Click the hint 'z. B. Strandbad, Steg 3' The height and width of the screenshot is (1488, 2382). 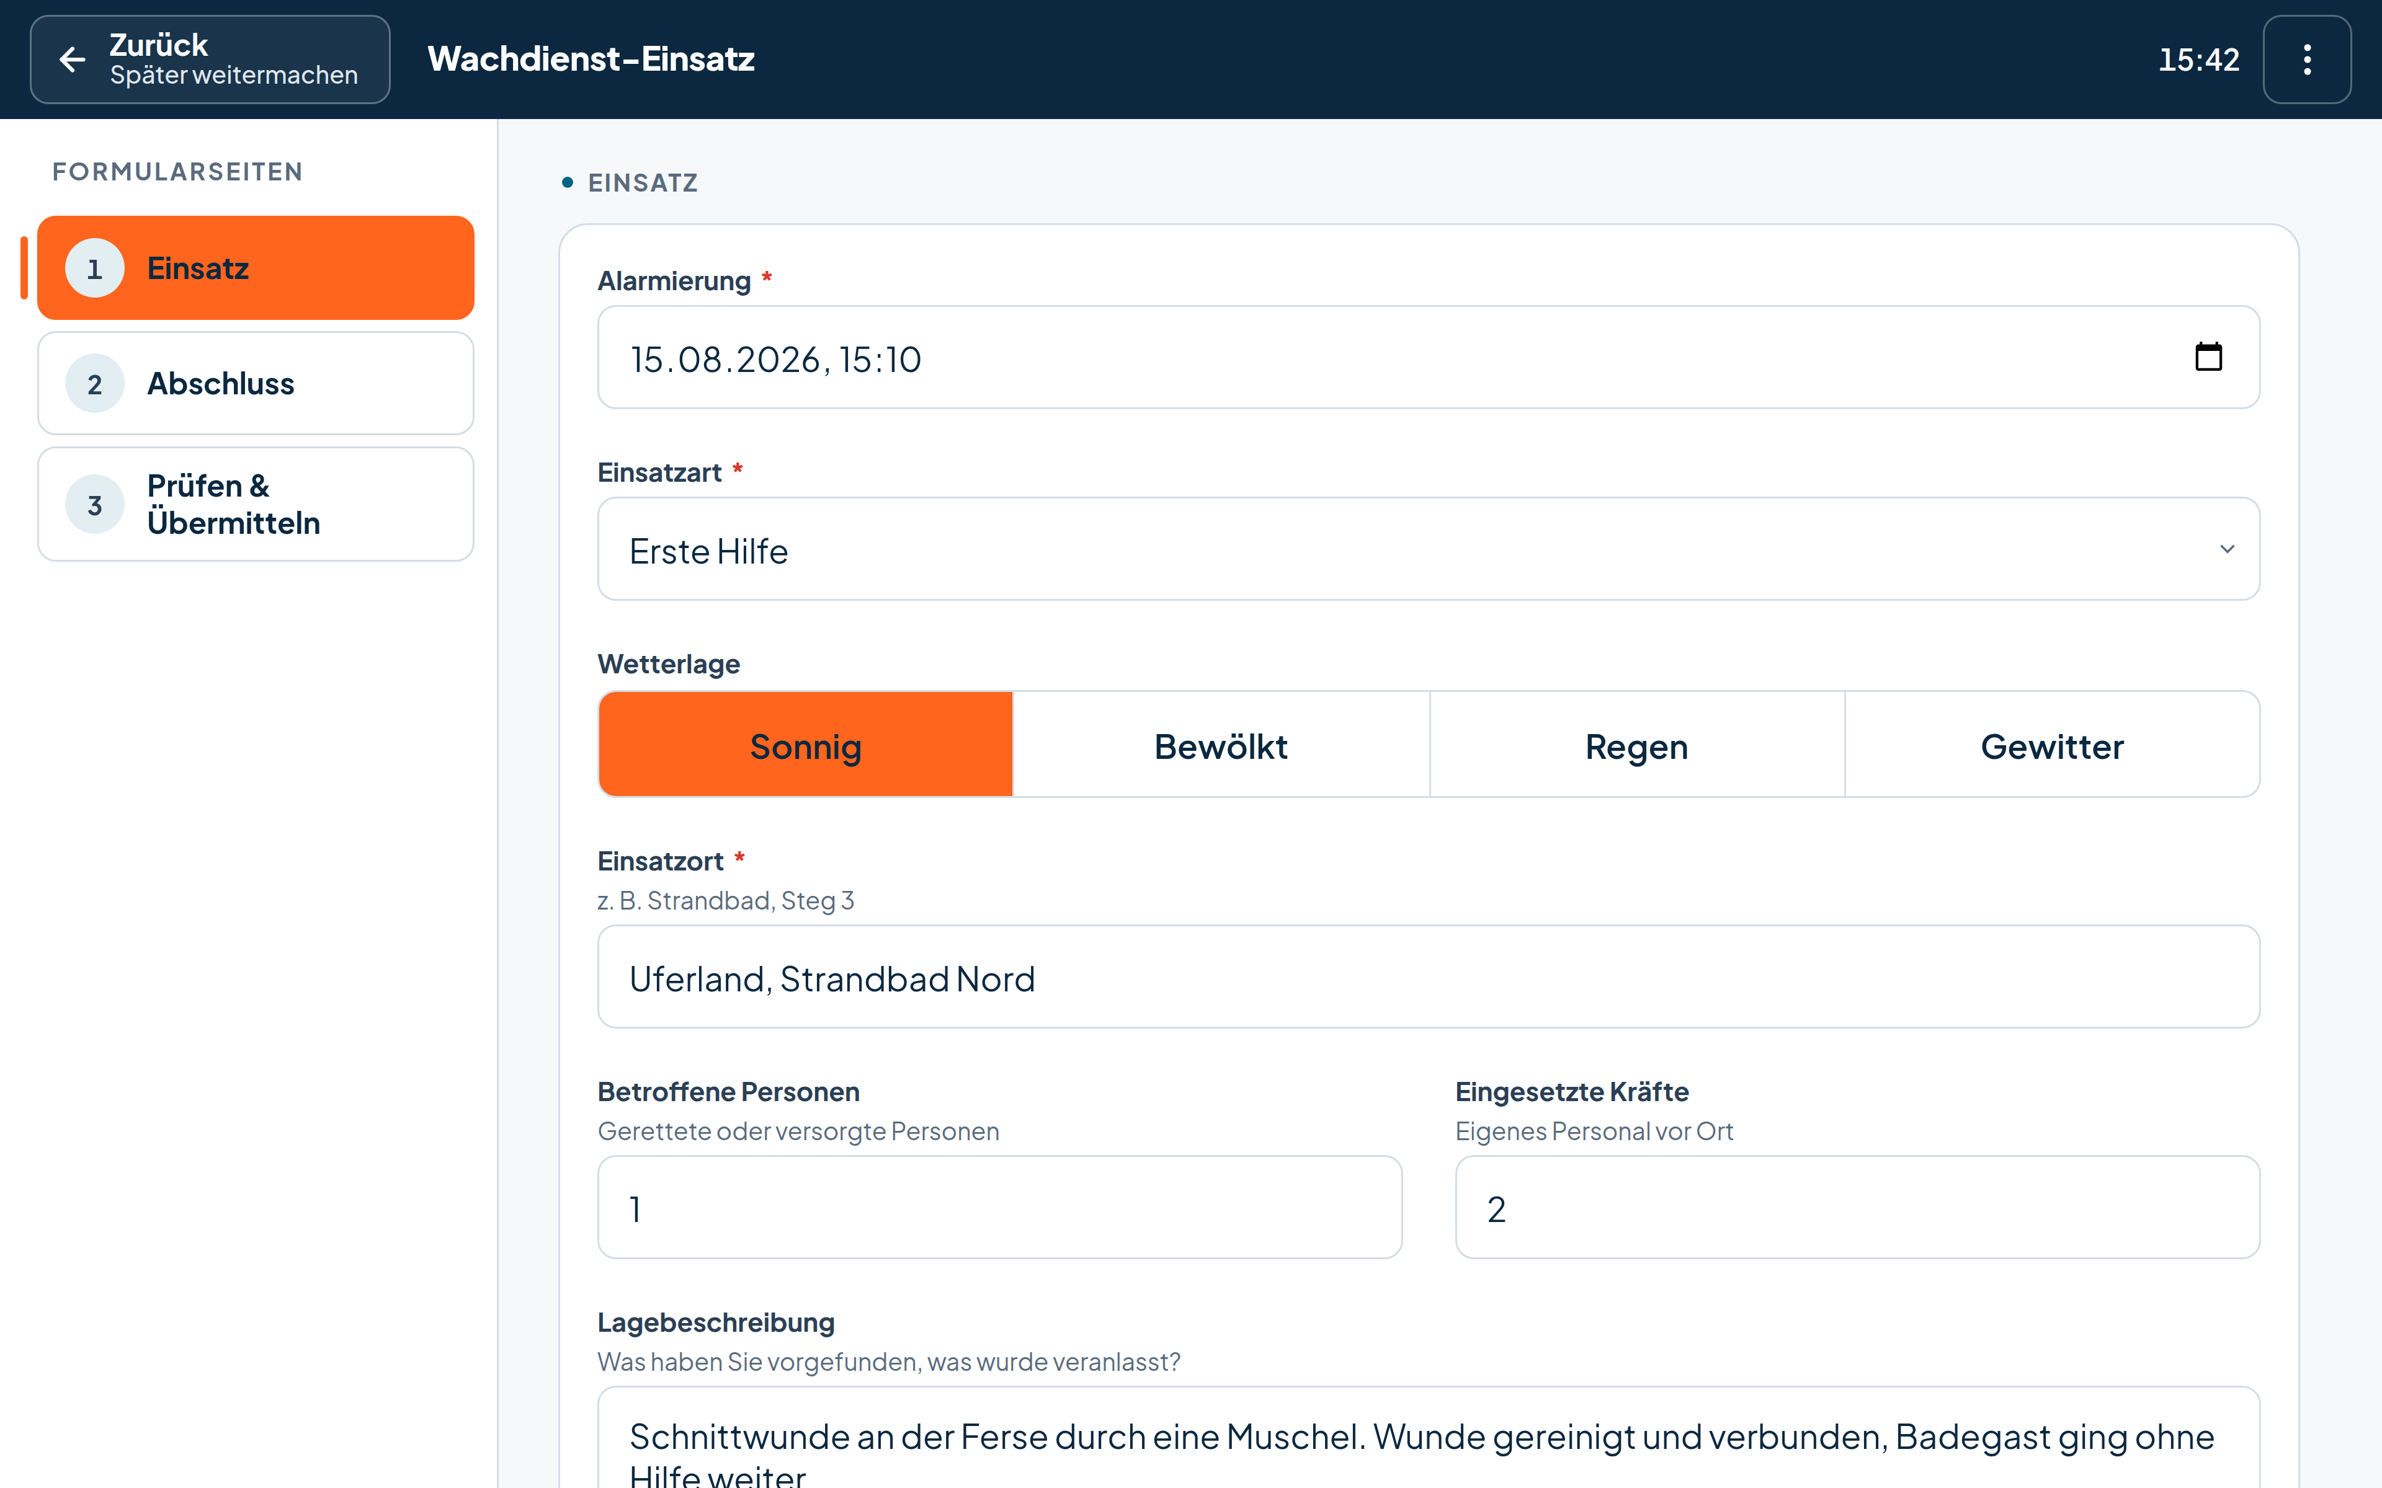pyautogui.click(x=725, y=900)
